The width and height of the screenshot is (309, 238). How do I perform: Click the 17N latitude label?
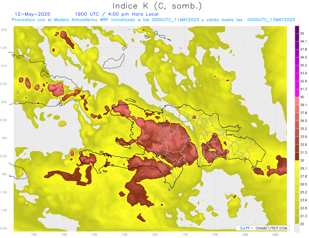coord(4,210)
